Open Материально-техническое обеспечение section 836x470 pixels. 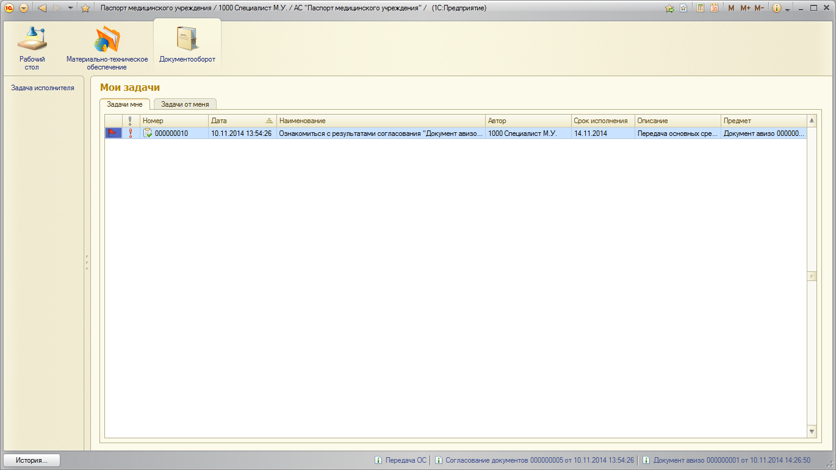(107, 48)
